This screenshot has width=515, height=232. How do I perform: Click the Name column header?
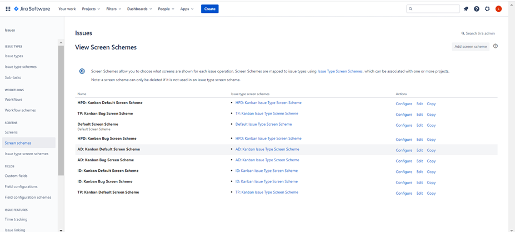click(82, 94)
